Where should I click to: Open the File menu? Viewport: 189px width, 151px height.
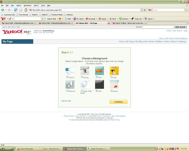(2, 6)
